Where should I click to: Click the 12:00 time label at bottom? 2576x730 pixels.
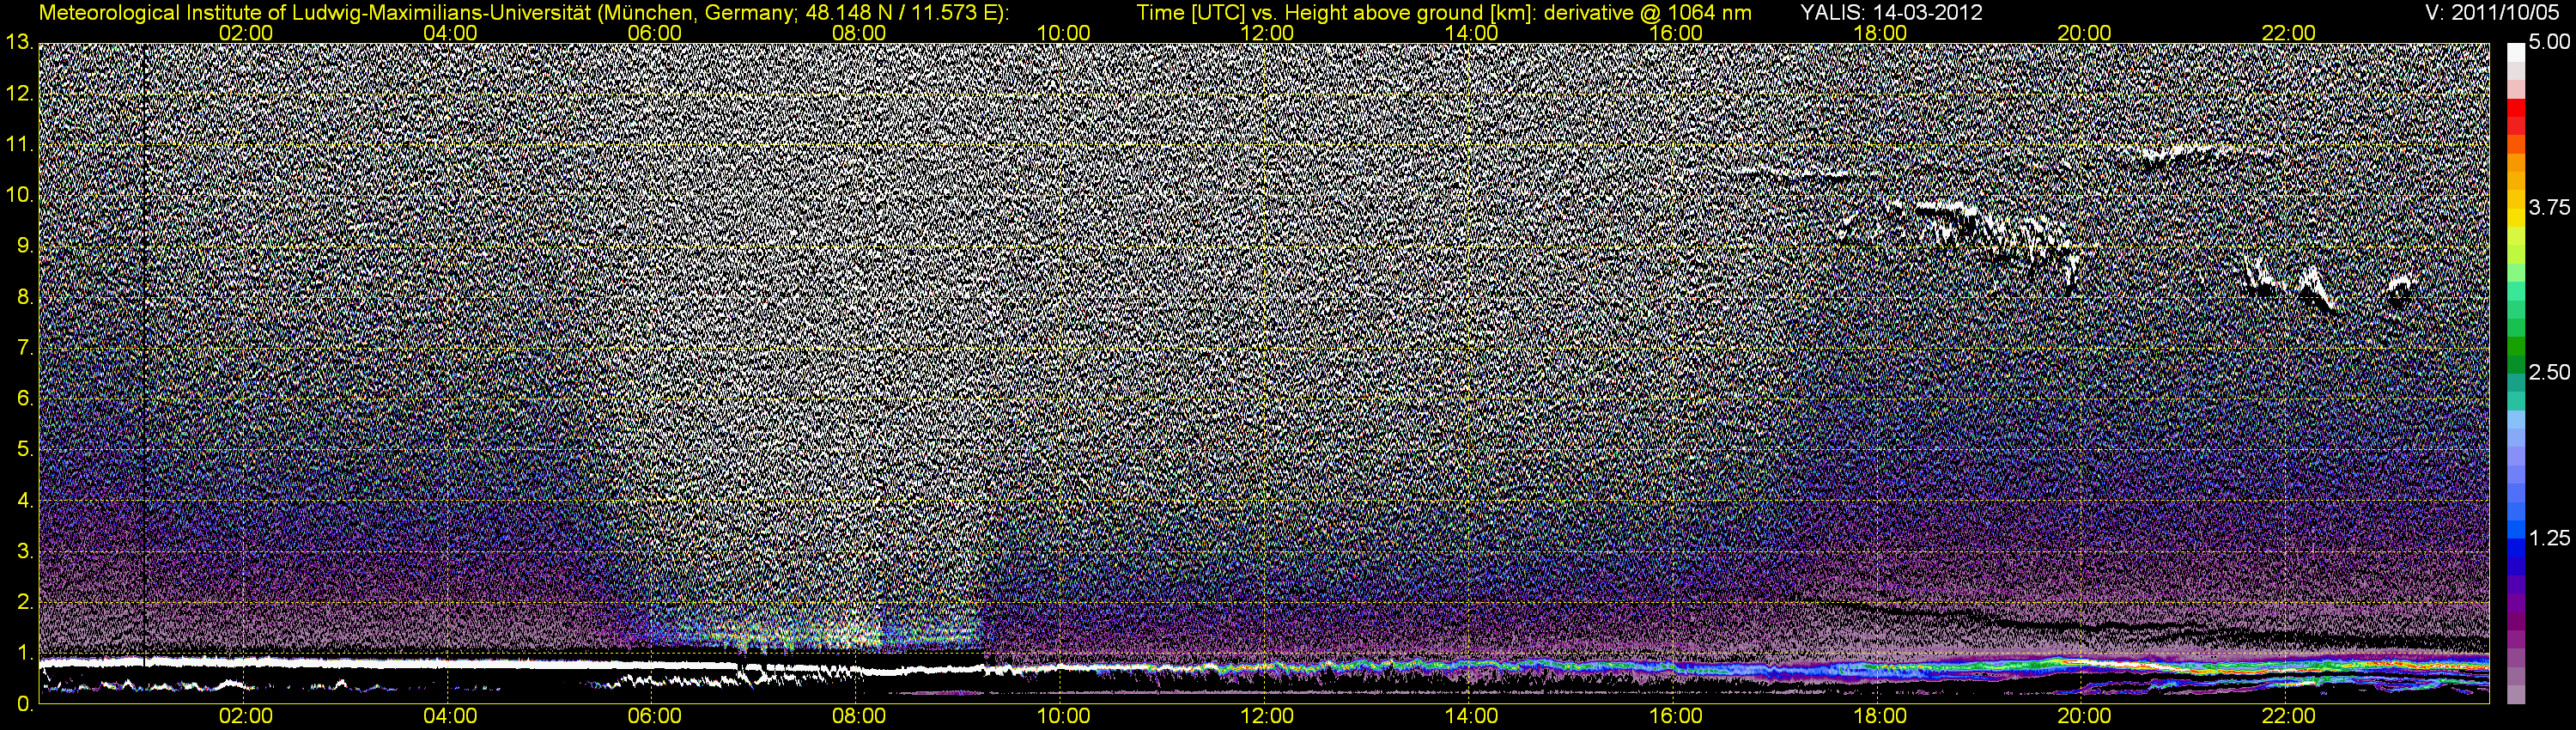point(1267,716)
